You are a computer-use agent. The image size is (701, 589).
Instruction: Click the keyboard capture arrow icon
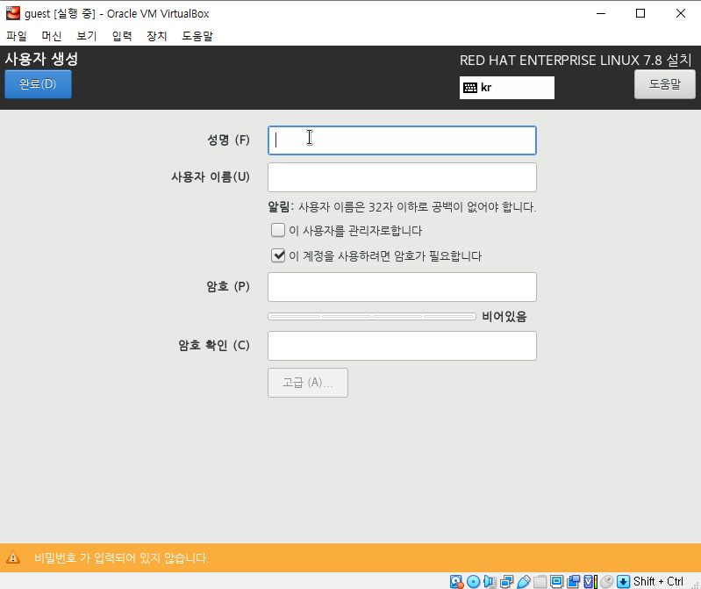(623, 581)
